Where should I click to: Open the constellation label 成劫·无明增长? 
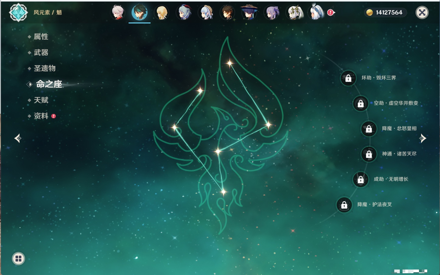(x=391, y=179)
